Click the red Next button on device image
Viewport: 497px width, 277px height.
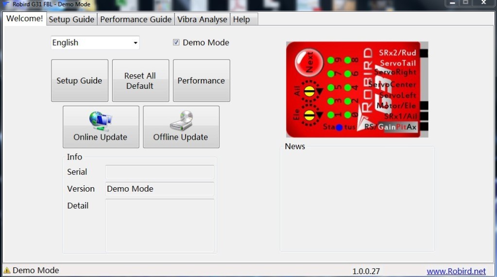[x=308, y=63]
